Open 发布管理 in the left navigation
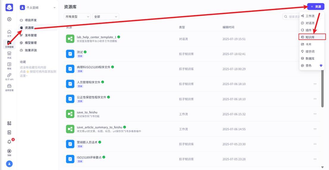Viewport: 329px width, 170px height. pos(31,35)
